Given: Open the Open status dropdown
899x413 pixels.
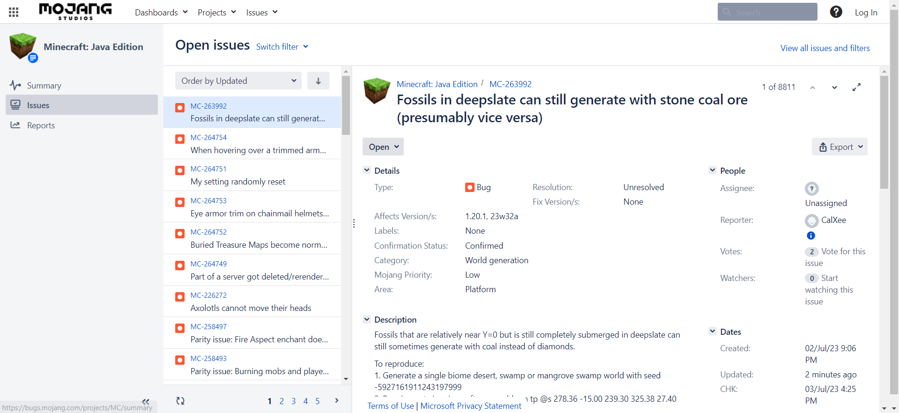Looking at the screenshot, I should pos(383,147).
